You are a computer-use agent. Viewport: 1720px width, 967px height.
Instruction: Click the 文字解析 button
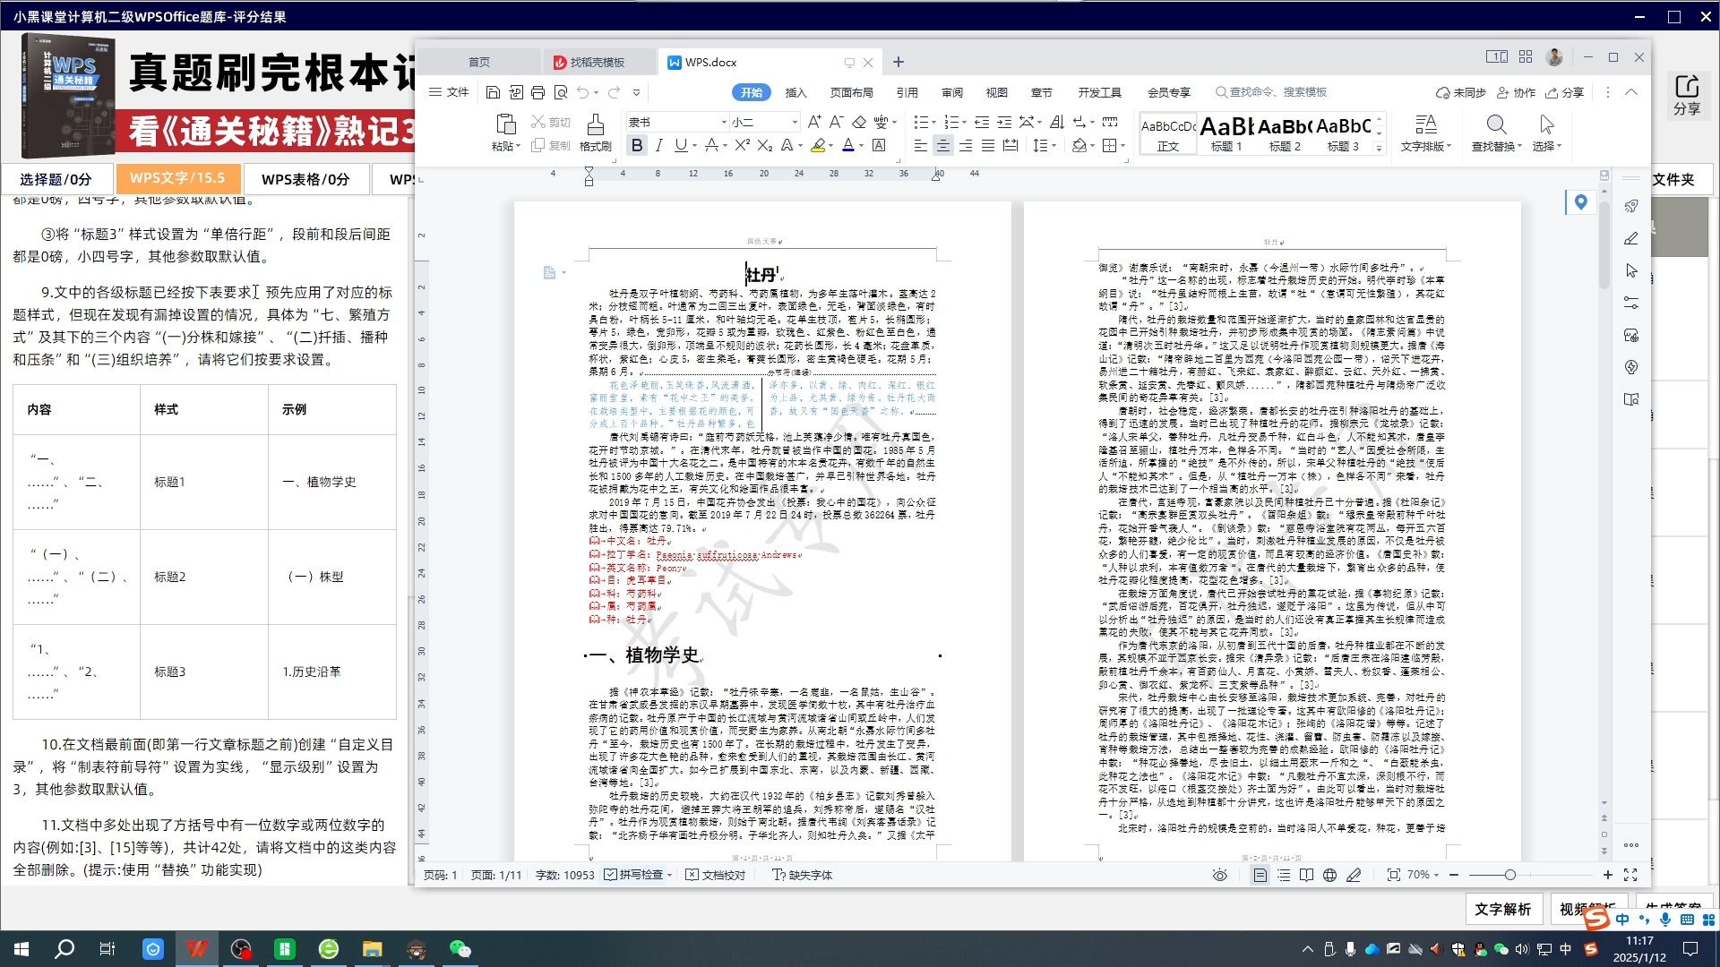[x=1502, y=909]
